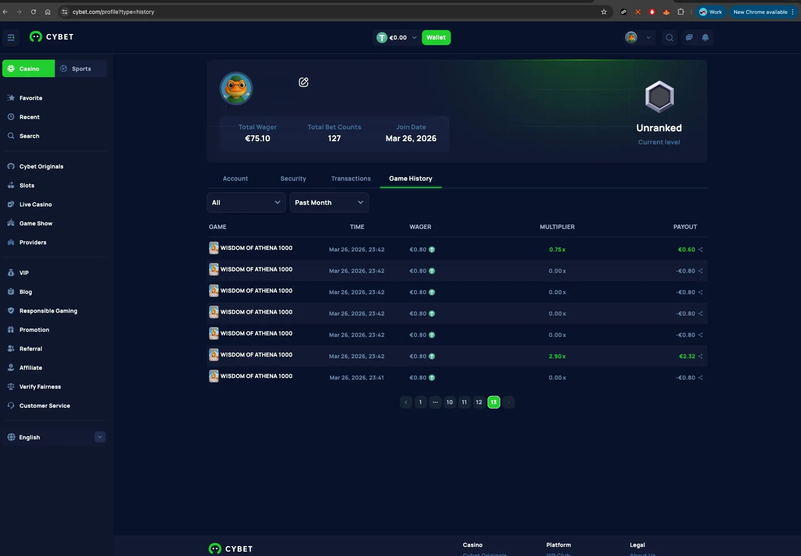Screen dimensions: 801x556
Task: Click the pagination ellipsis button
Action: (x=435, y=402)
